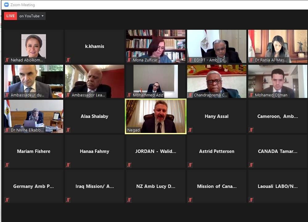Click muted mic icon on Mariam Fishere tile
This screenshot has width=308, height=222.
point(7,165)
